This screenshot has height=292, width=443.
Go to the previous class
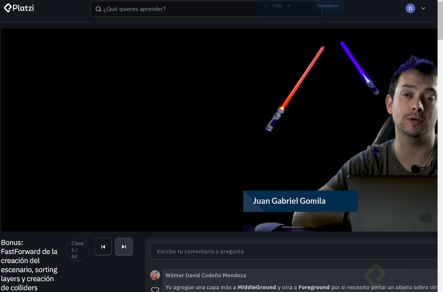click(103, 247)
